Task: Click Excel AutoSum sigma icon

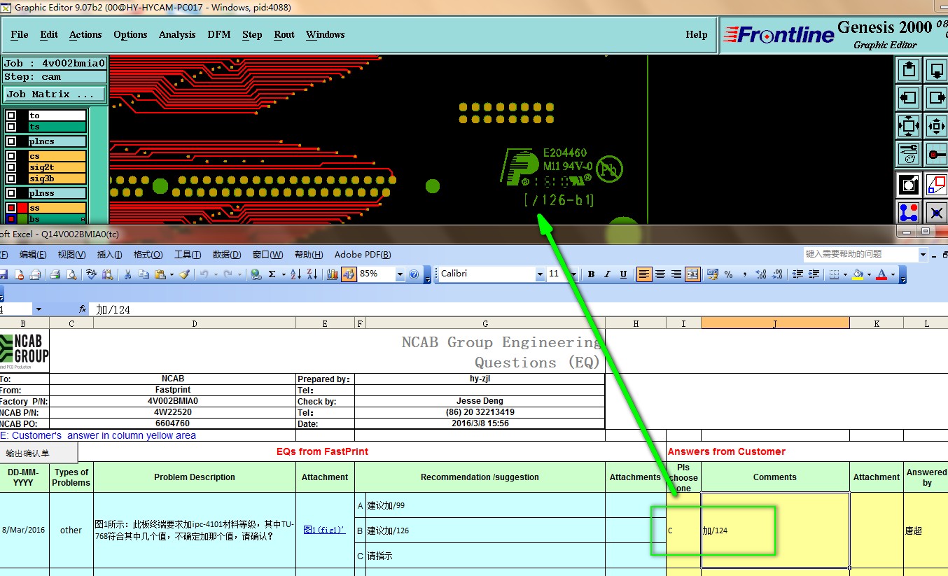Action: pos(272,274)
